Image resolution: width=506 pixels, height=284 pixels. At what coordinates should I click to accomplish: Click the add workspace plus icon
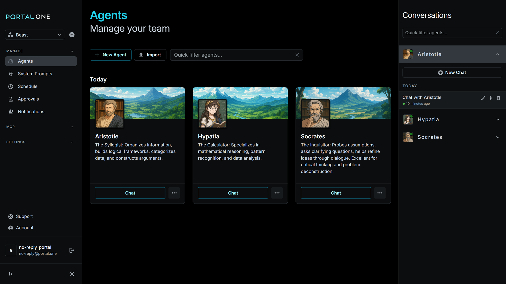point(72,35)
